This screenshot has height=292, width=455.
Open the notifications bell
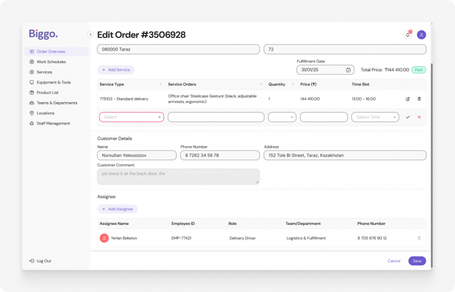point(408,35)
